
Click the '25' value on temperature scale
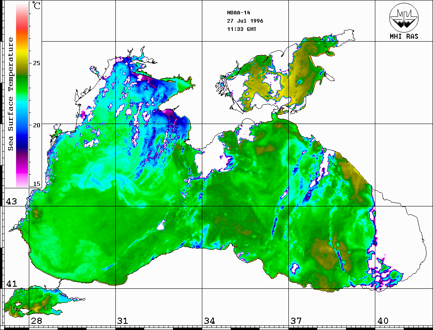pos(36,63)
